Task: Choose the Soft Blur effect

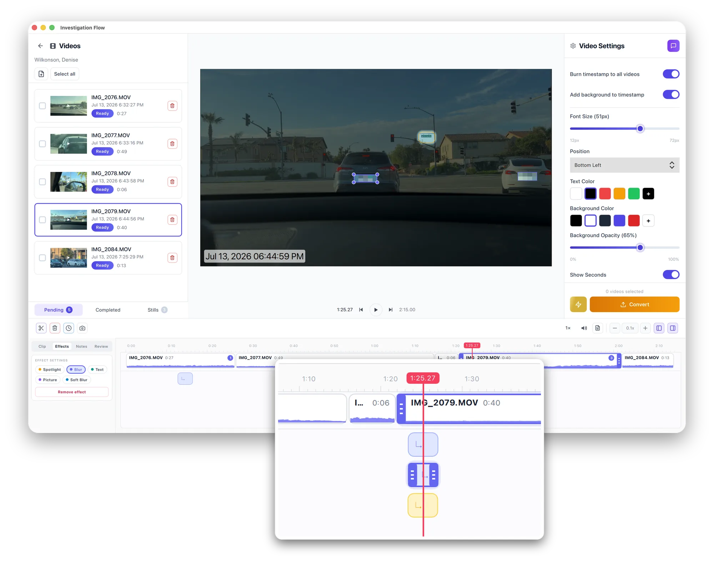Action: (77, 380)
